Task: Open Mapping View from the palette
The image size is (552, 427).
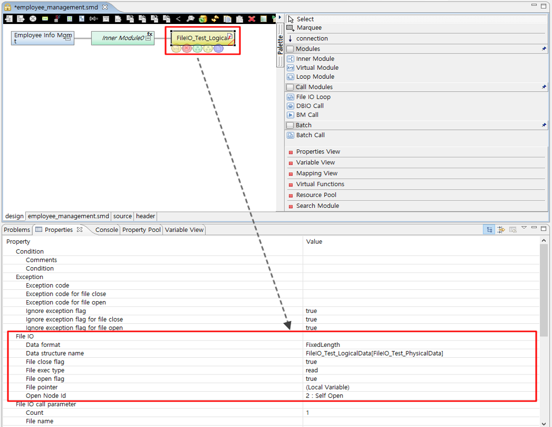Action: point(317,173)
